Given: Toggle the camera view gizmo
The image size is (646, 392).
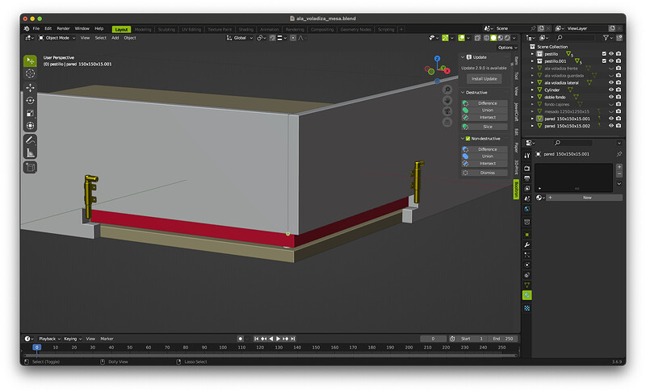Looking at the screenshot, I should [447, 111].
